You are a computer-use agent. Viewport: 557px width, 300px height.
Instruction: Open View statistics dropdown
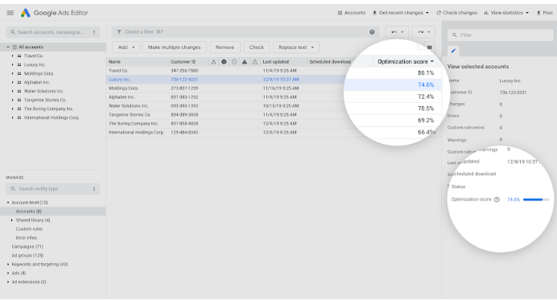click(x=506, y=13)
